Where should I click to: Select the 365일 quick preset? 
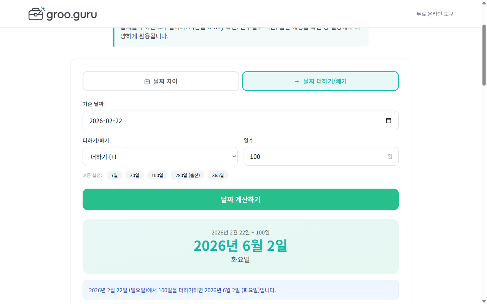click(x=218, y=175)
